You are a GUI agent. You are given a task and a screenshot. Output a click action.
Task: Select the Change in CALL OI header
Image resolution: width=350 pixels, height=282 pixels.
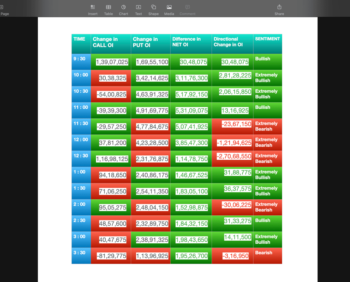click(111, 44)
